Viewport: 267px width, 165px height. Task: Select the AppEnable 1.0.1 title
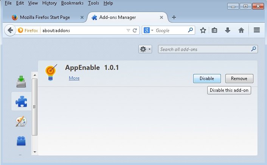pos(92,68)
